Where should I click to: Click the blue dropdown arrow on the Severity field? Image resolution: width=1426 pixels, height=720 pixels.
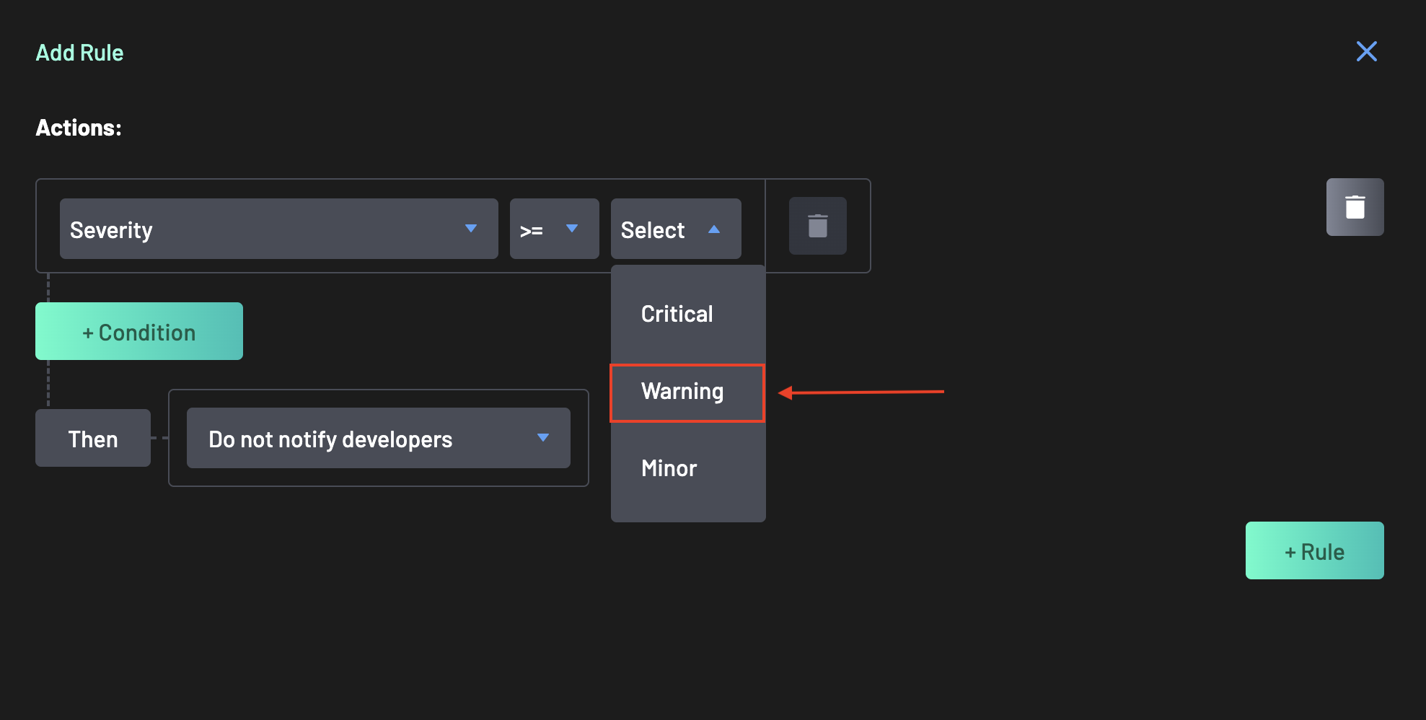pyautogui.click(x=472, y=229)
